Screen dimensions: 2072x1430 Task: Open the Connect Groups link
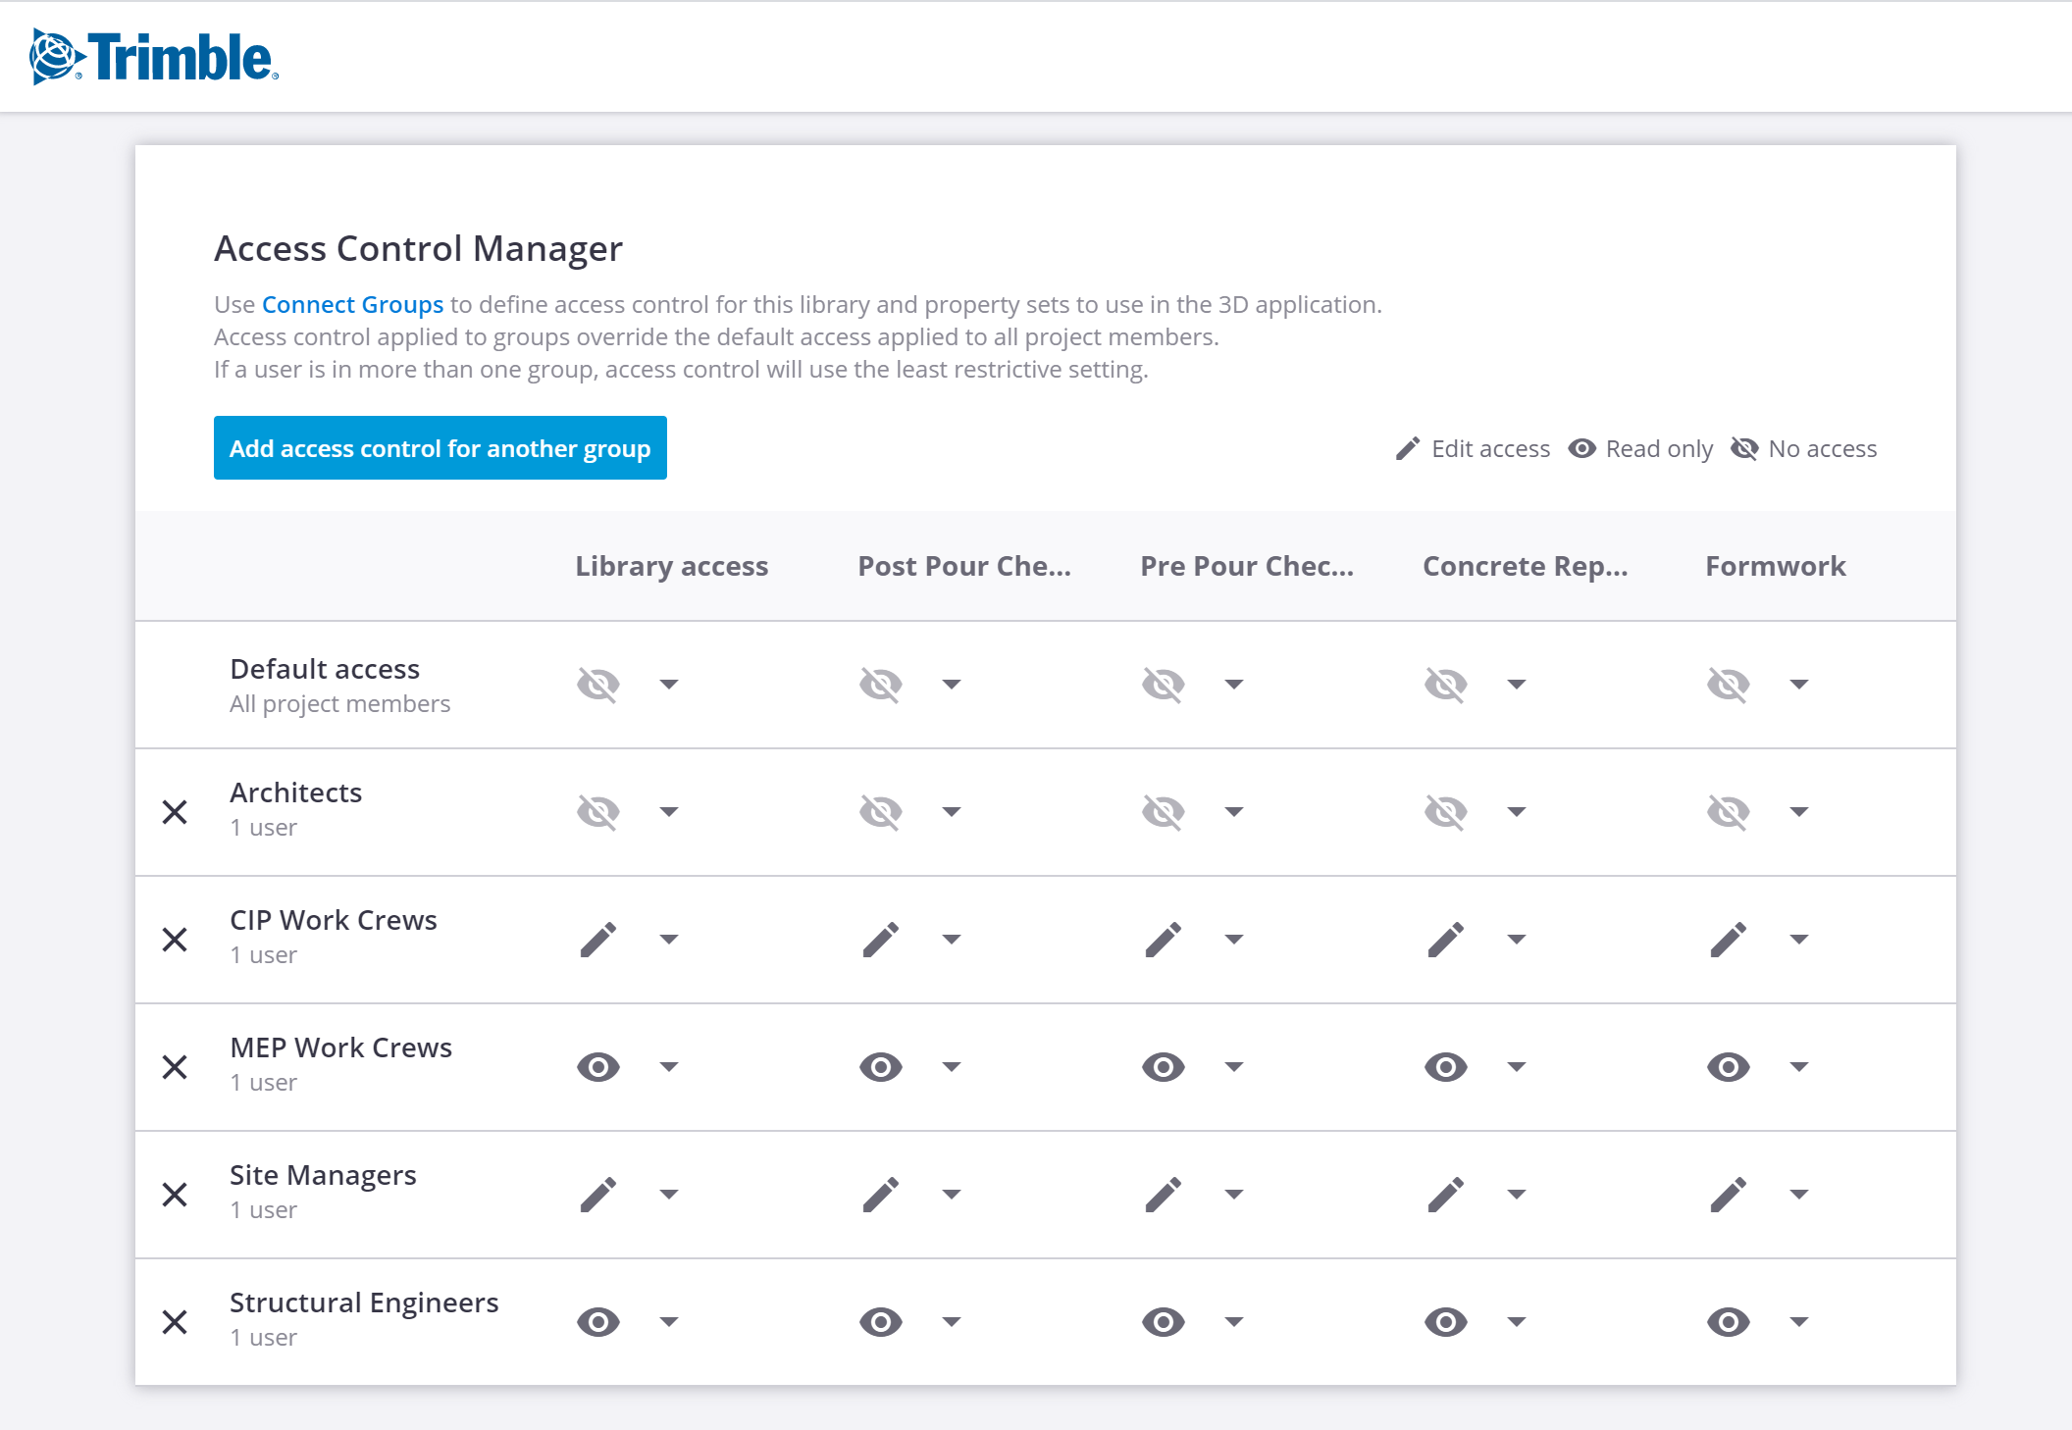click(352, 304)
